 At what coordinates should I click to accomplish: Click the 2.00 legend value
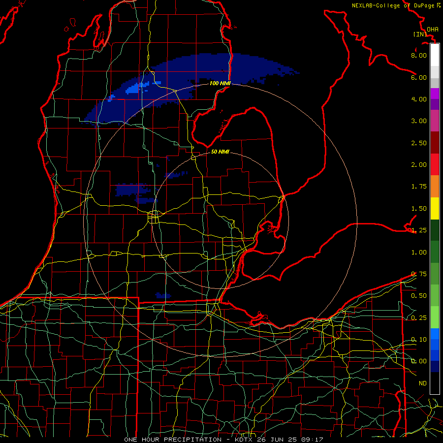point(419,164)
